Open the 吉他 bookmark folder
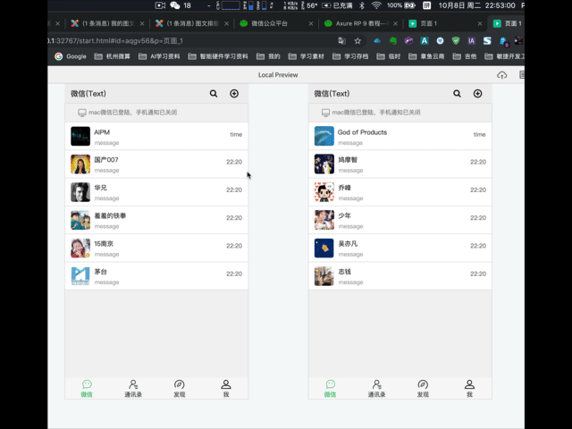Screen dimensions: 572x429 point(465,56)
